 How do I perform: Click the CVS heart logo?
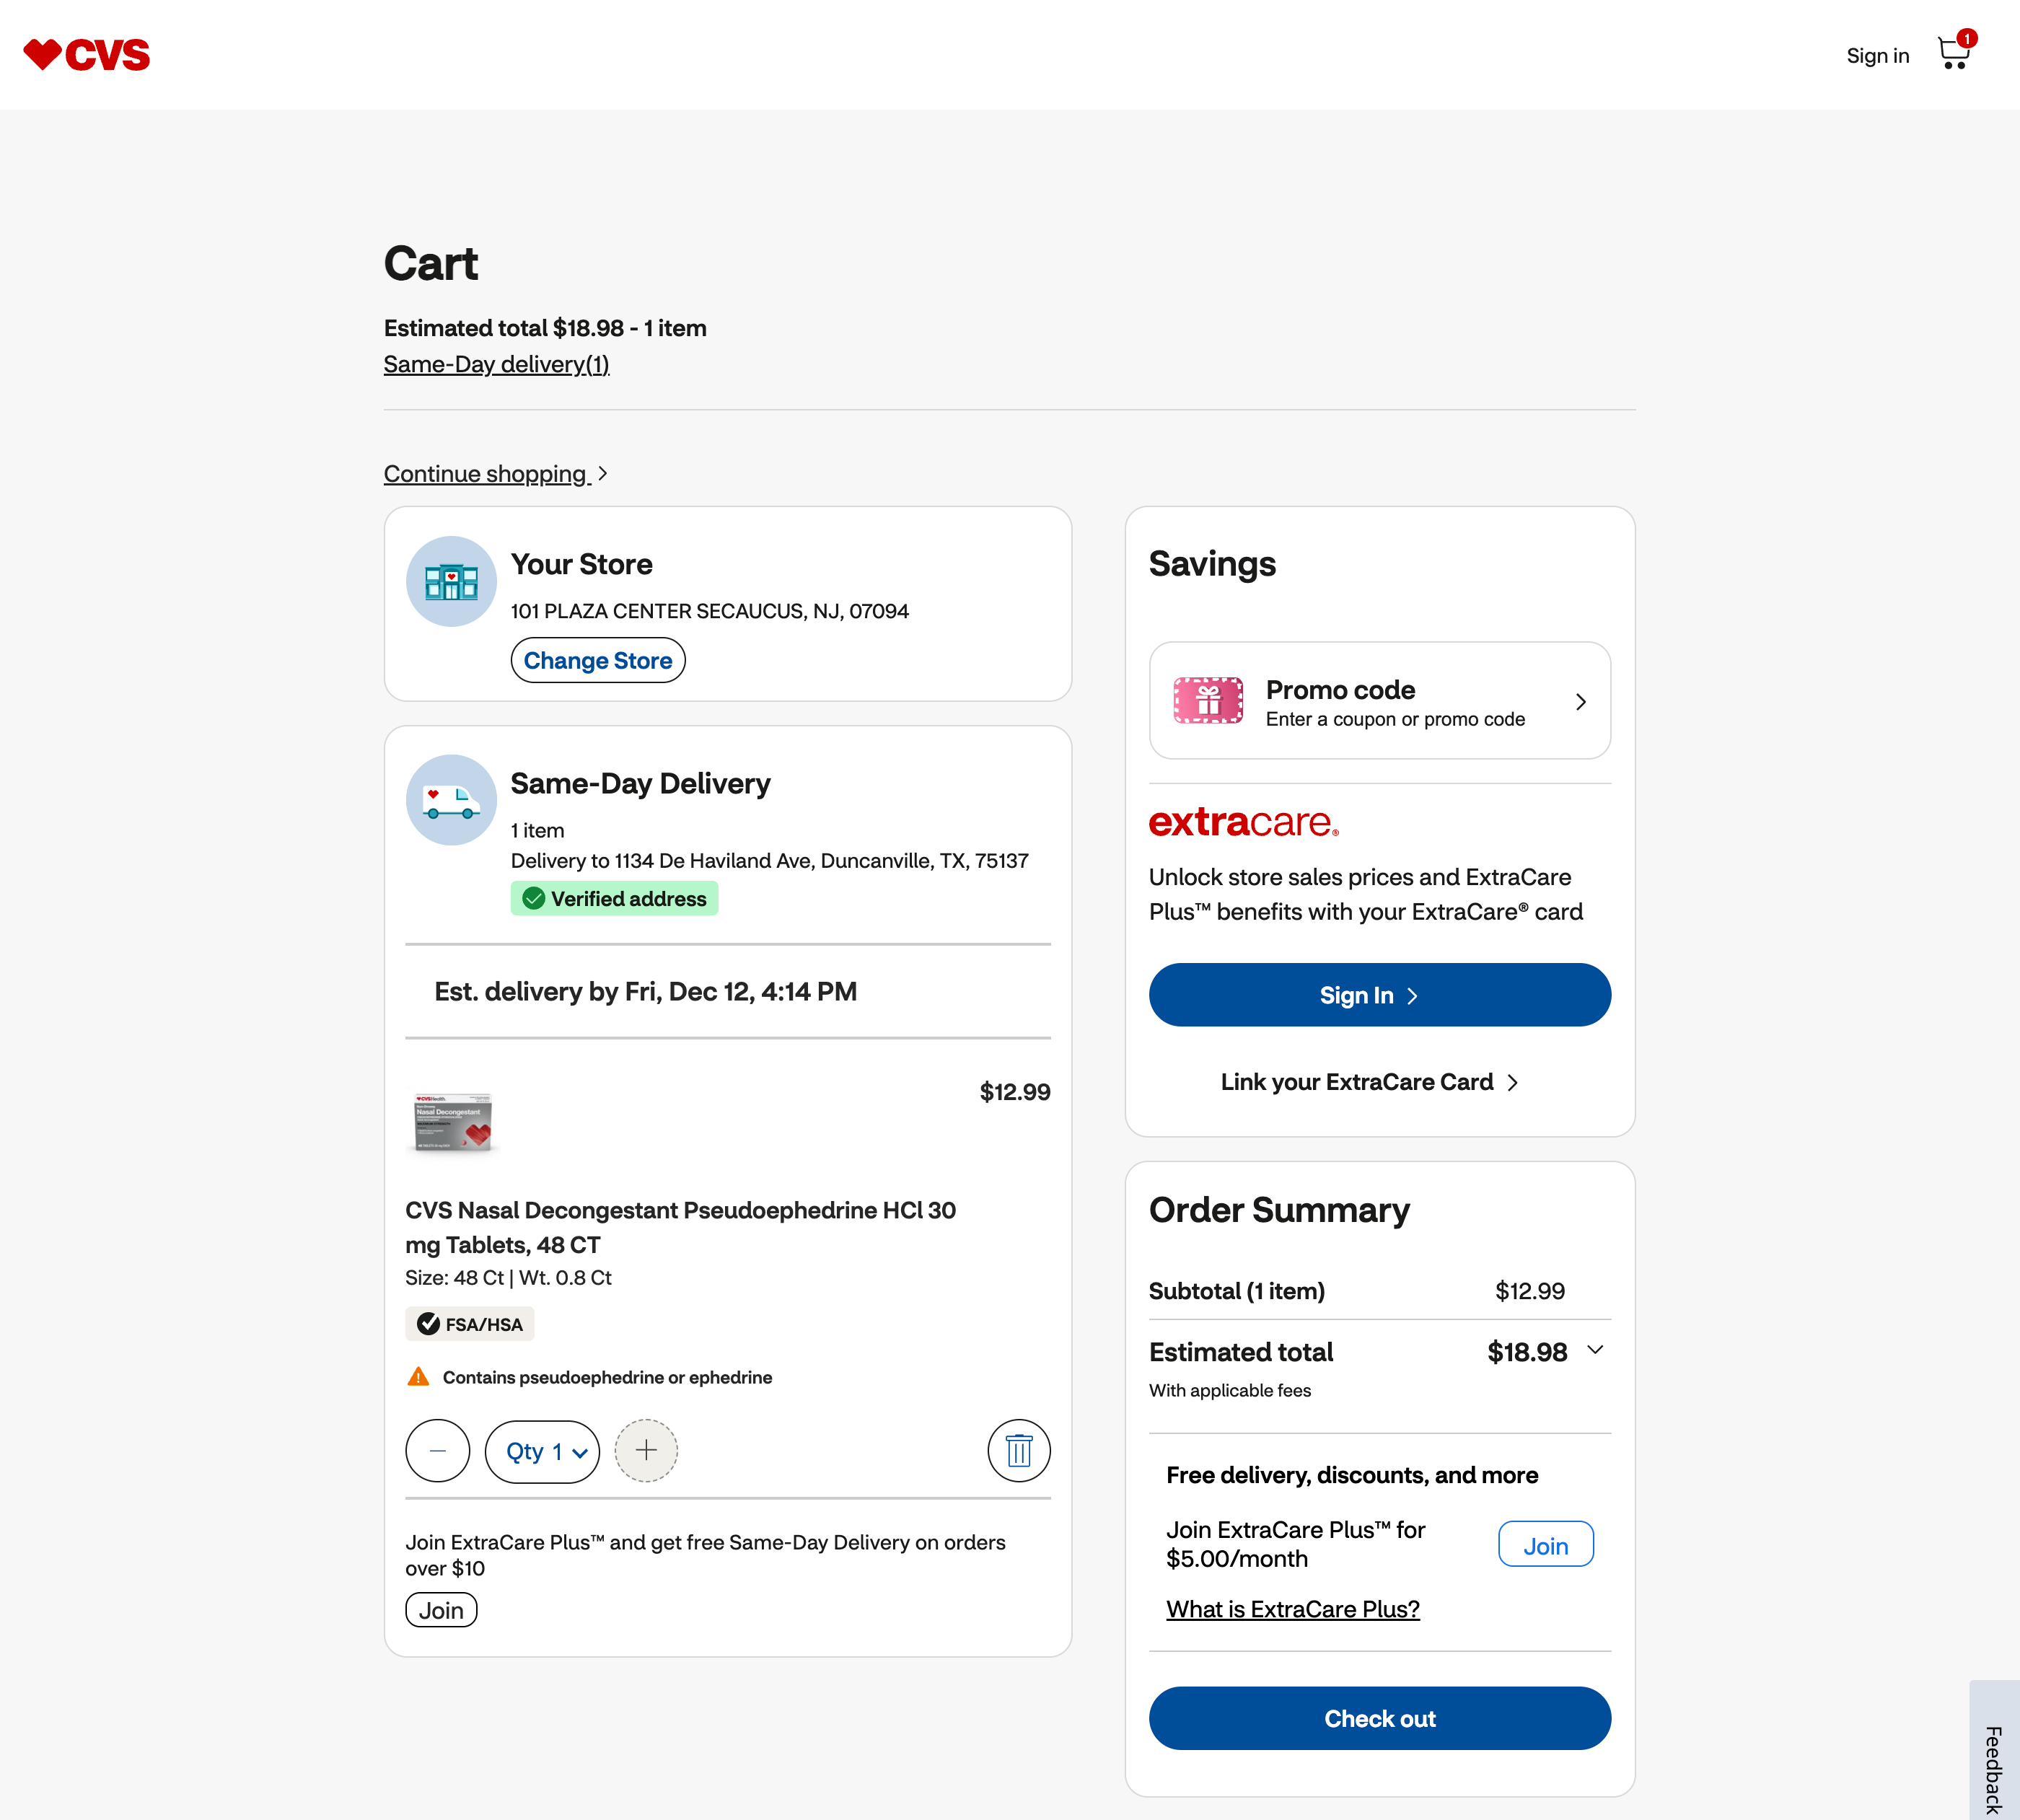(x=86, y=54)
